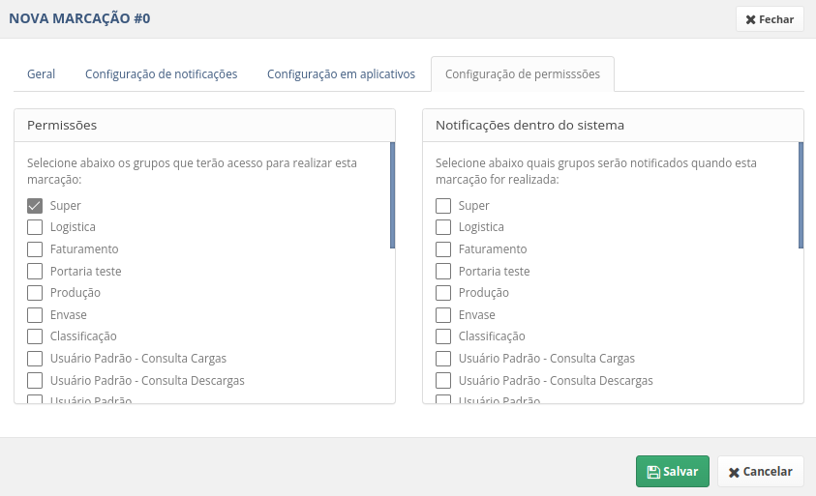The image size is (816, 496).
Task: Go to Configuração em aplicativos tab
Action: (x=341, y=73)
